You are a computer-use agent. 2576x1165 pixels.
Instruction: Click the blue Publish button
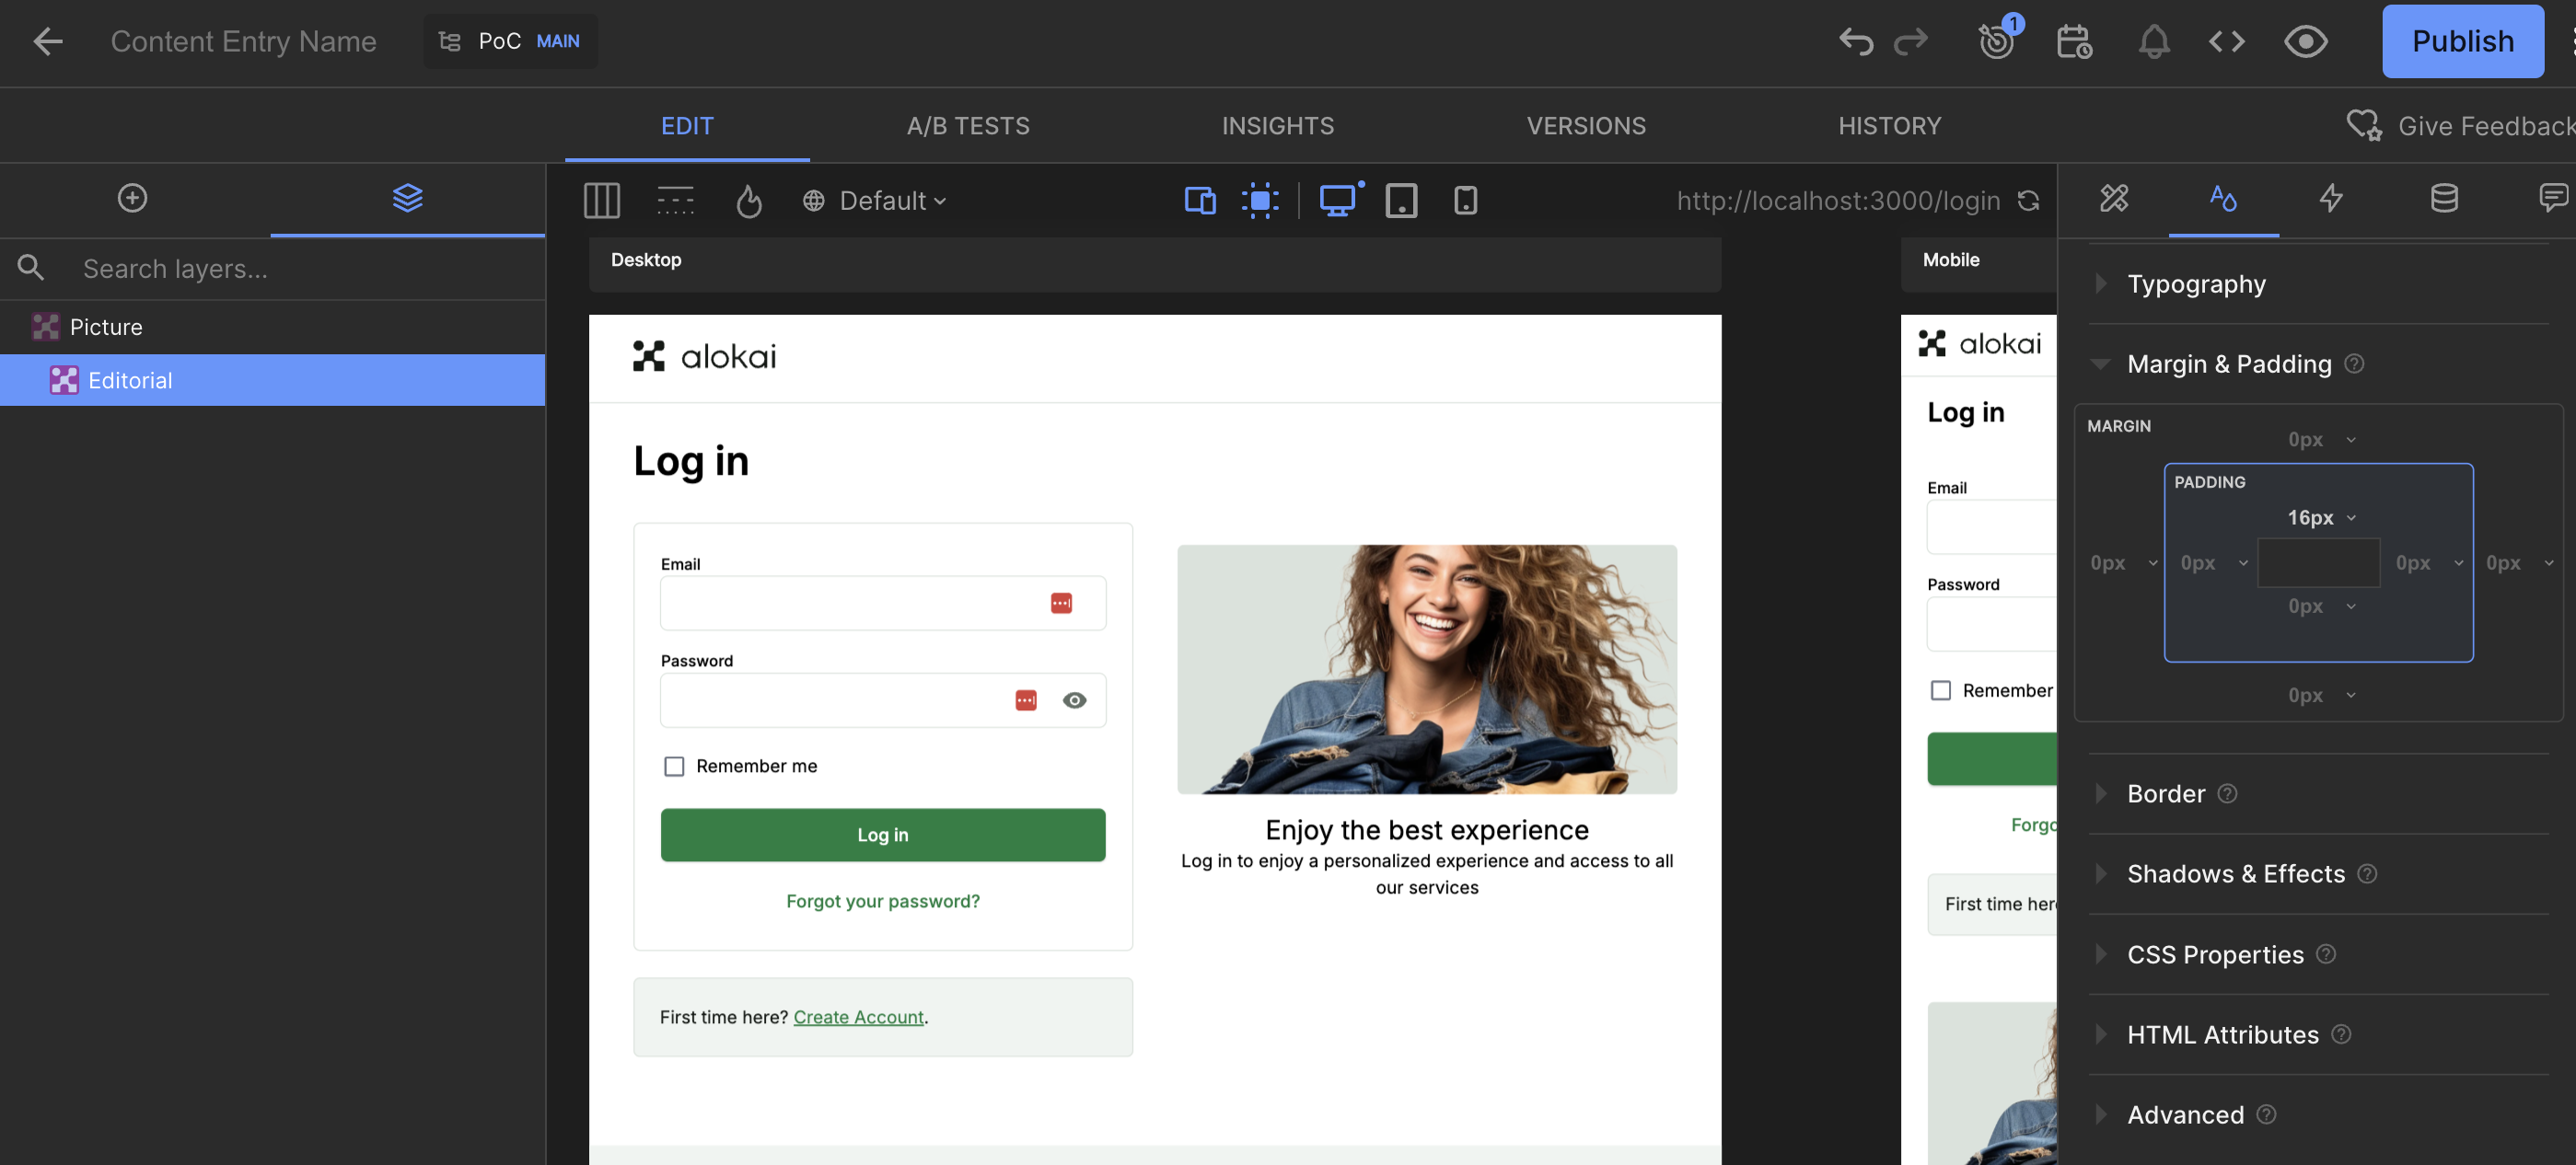(2462, 41)
